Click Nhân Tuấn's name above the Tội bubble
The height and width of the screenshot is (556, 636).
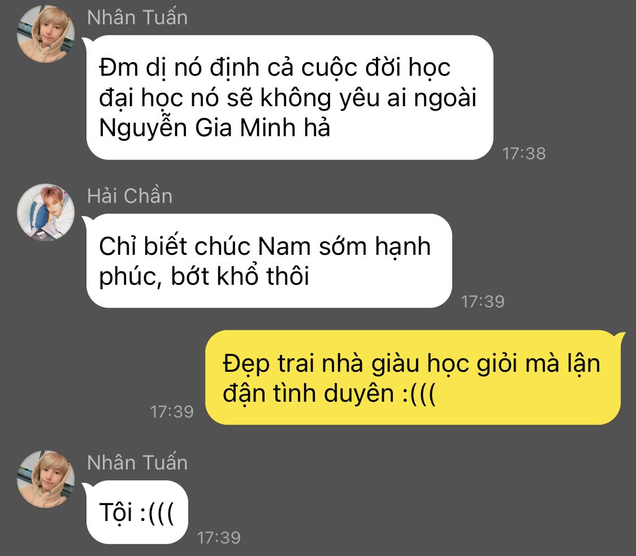tap(137, 462)
